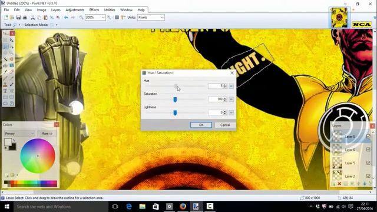Click the New image toolbar icon
The image size is (377, 212).
click(6, 17)
